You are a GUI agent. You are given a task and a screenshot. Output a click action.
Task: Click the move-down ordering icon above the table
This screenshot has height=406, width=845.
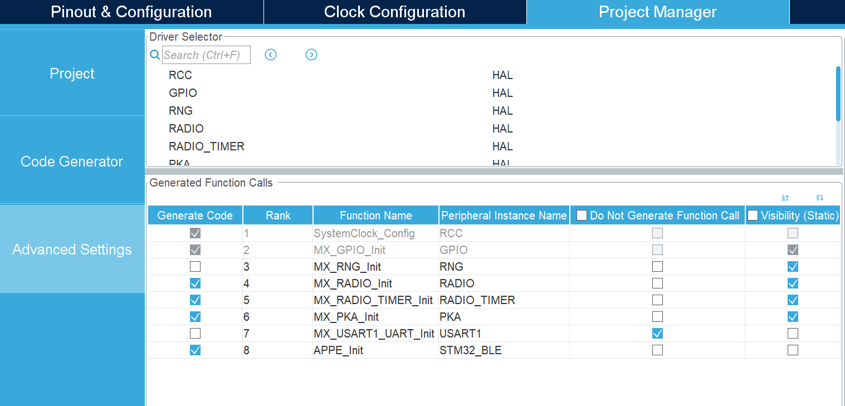pos(819,198)
